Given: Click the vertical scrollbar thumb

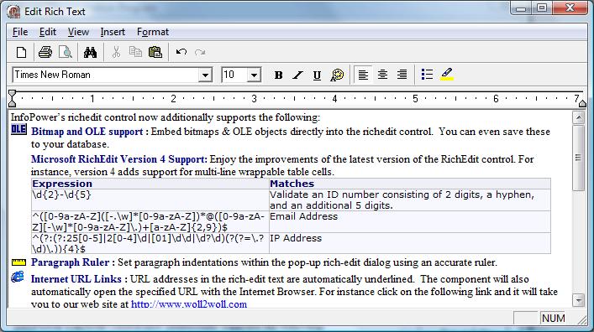Looking at the screenshot, I should [x=579, y=158].
